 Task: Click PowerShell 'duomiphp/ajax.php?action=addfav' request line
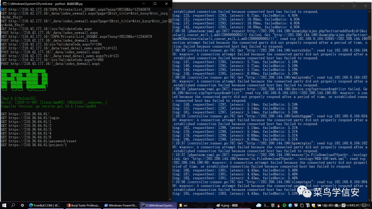coord(270,31)
